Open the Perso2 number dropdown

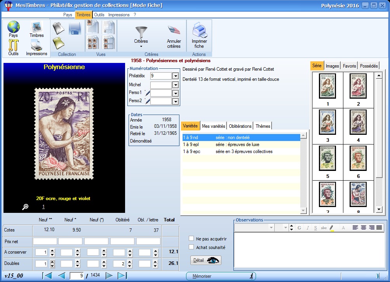point(175,101)
